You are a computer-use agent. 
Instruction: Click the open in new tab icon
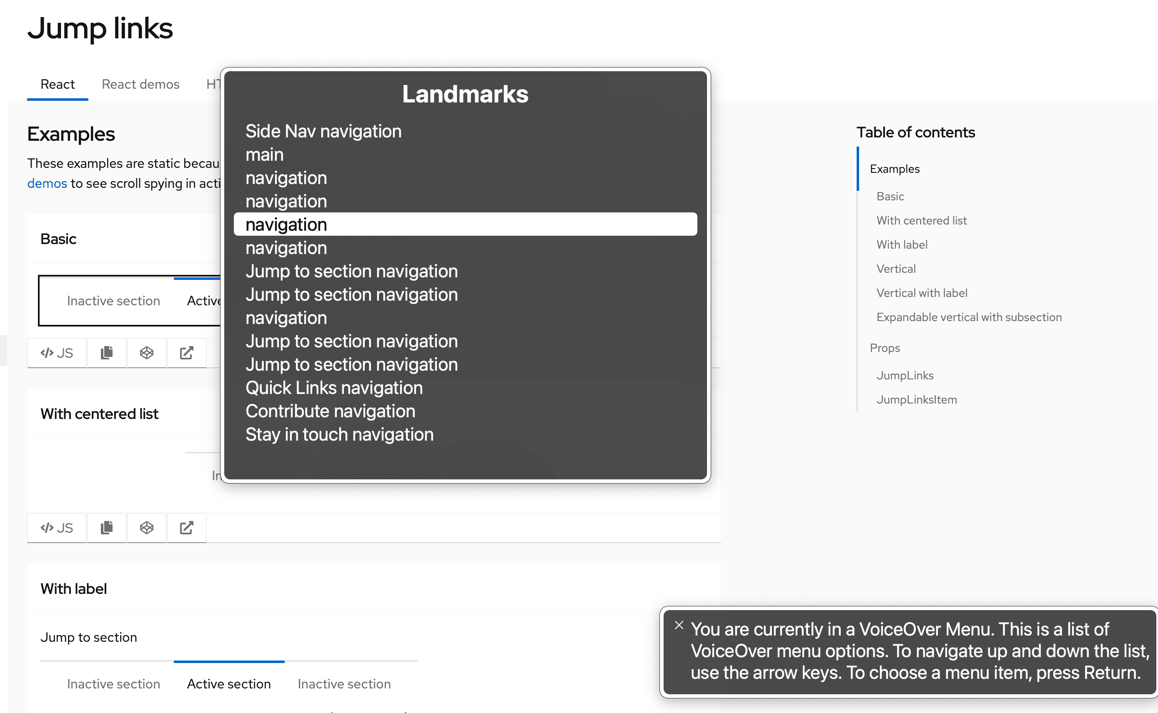[187, 353]
